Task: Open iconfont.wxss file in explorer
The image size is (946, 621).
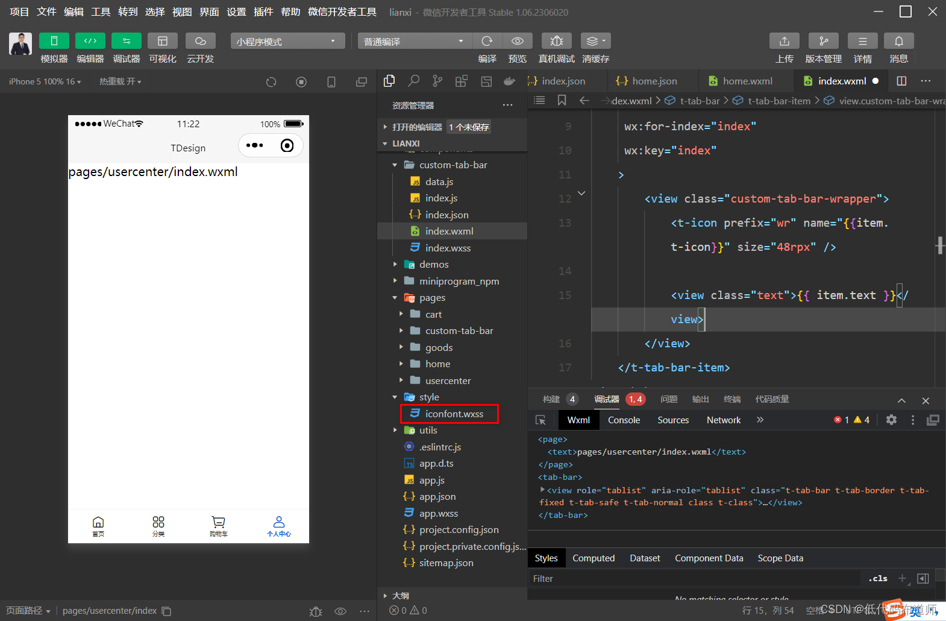Action: [454, 414]
